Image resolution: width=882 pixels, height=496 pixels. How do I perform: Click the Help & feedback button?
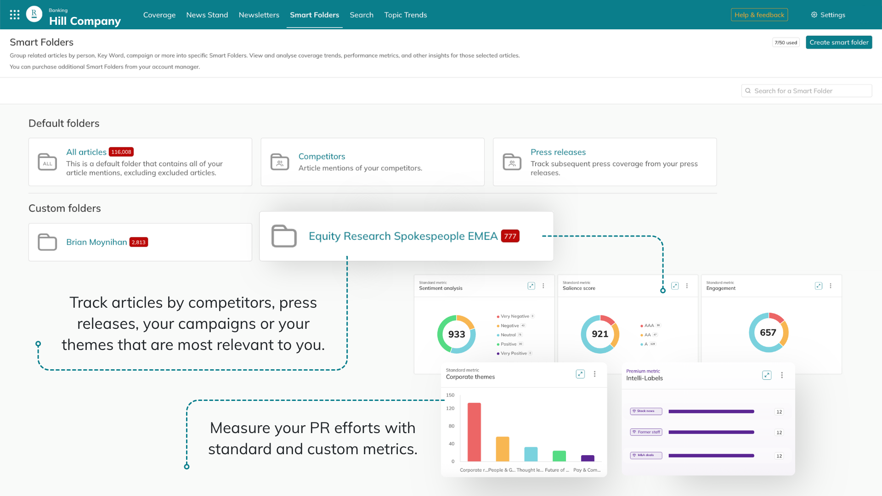759,15
